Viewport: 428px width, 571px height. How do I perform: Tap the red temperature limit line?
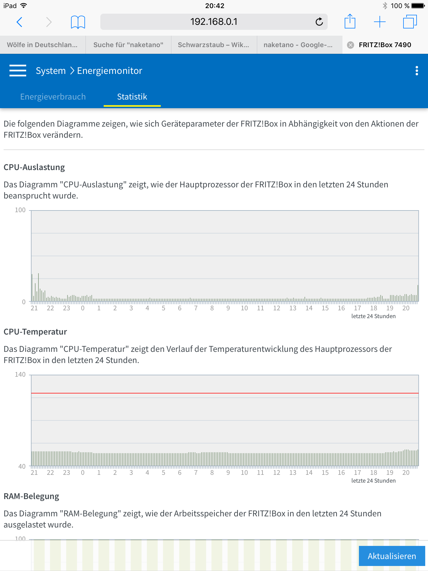click(225, 393)
